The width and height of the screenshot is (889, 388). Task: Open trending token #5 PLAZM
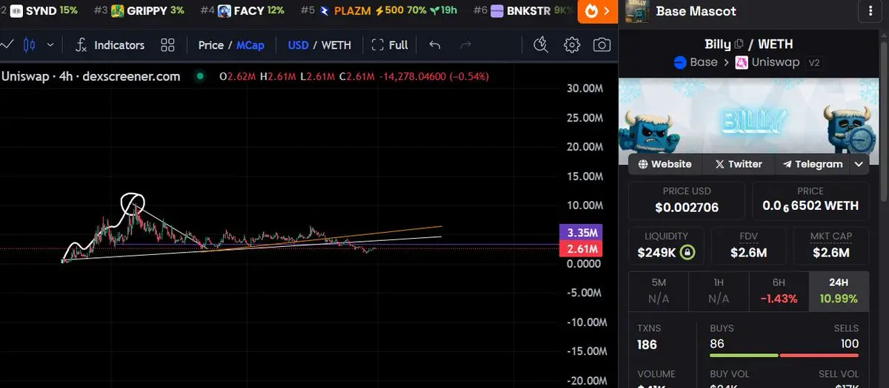(379, 11)
